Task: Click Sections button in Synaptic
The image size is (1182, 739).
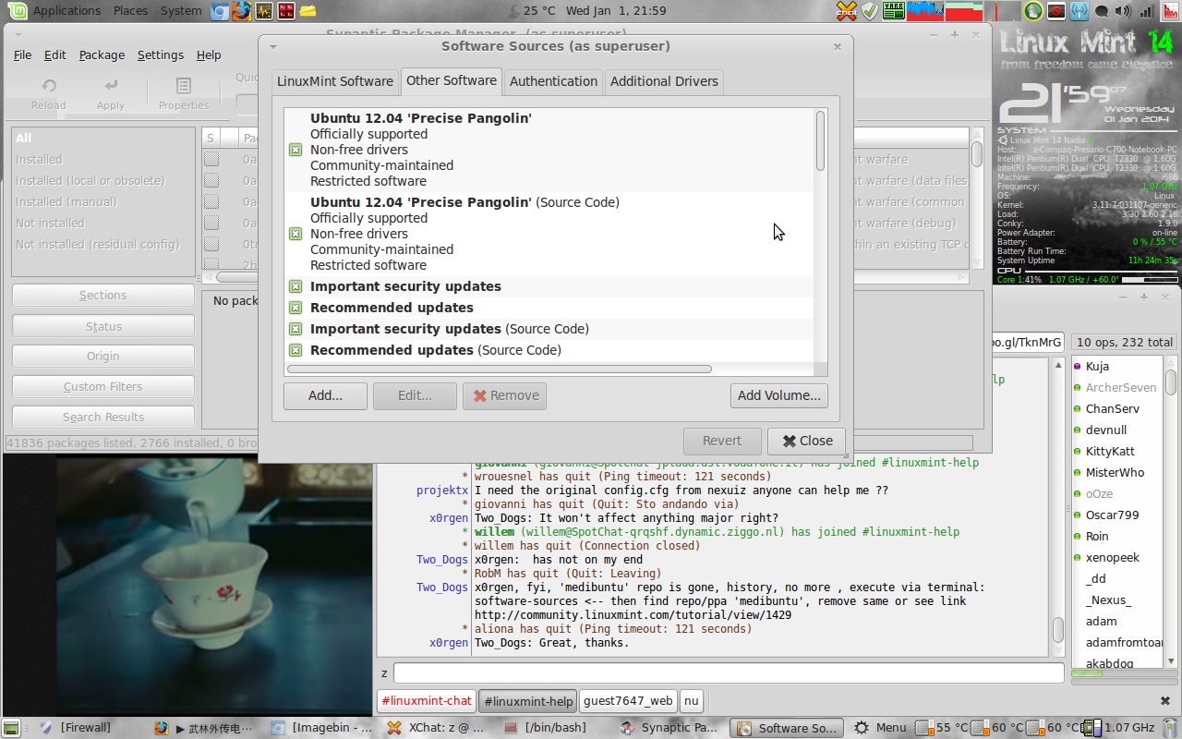Action: coord(103,296)
